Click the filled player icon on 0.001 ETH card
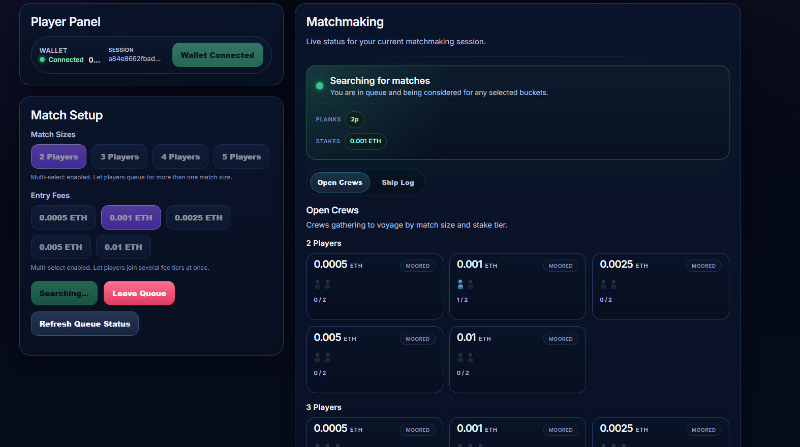Viewport: 800px width, 447px height. (460, 284)
